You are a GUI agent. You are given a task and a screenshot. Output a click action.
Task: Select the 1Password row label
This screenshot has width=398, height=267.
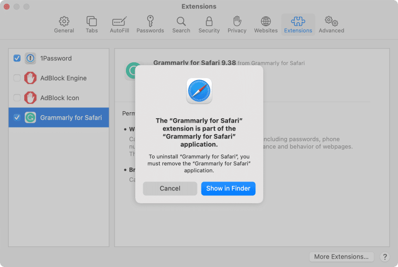click(x=56, y=58)
